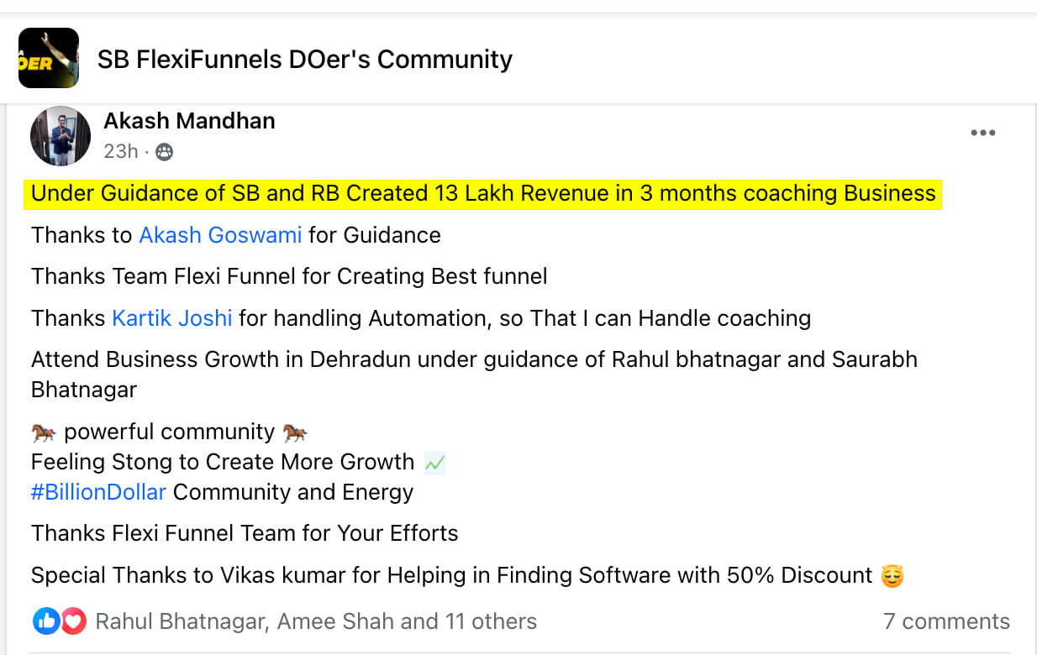Click the group audience icon beside 23h
Screen dimensions: 1037x655
point(165,152)
